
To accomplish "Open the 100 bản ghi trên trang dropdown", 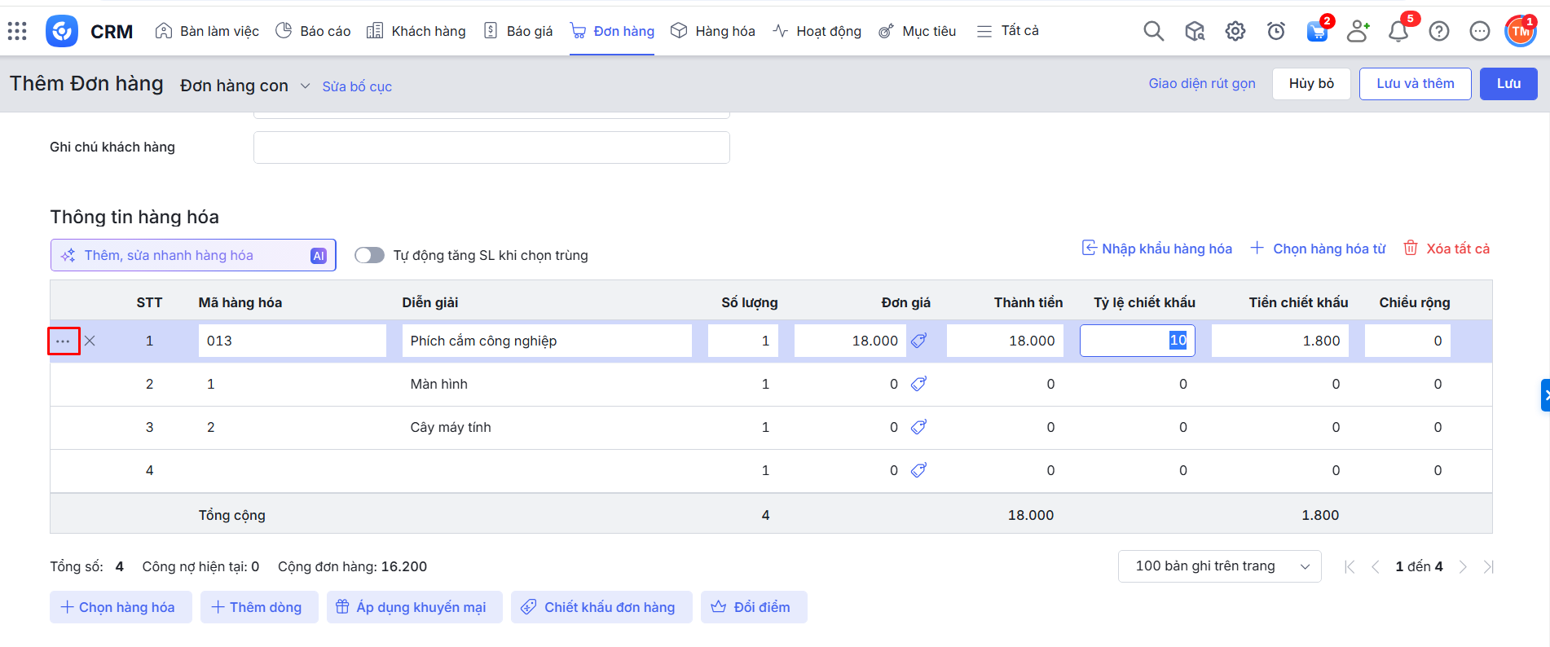I will 1218,566.
